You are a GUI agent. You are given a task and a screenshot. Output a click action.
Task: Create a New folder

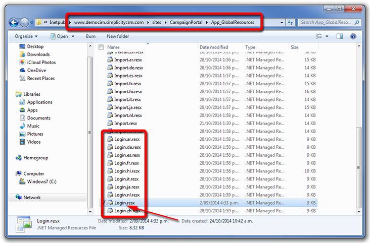point(118,36)
